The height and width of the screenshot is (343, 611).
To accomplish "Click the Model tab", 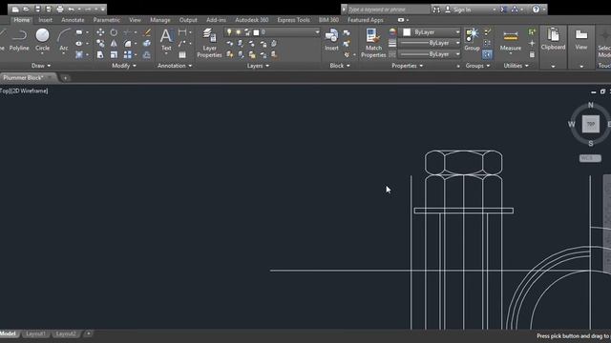I will [x=9, y=333].
